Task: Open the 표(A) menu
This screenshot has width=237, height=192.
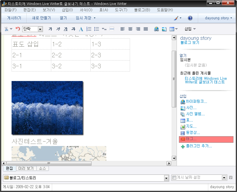Action: [103, 10]
